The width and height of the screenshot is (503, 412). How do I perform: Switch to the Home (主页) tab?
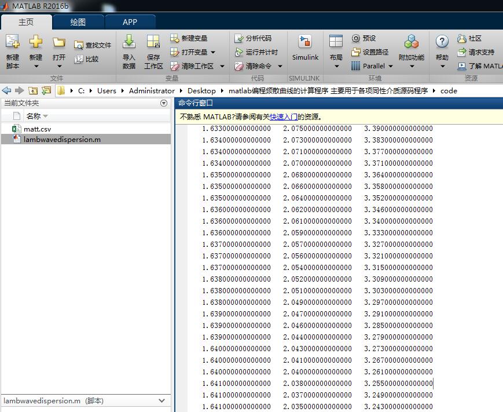(x=26, y=22)
